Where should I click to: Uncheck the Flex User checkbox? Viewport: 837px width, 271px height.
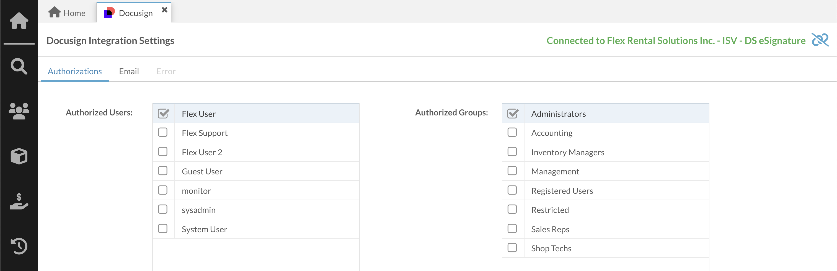(x=163, y=113)
